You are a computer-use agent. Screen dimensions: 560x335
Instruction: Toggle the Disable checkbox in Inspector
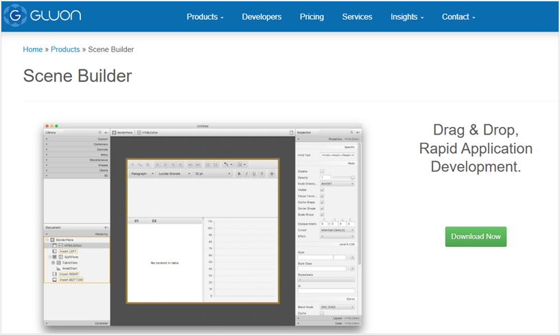pyautogui.click(x=322, y=172)
